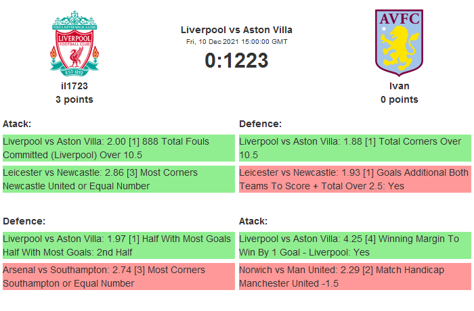
Task: Click the match date Fri, 10 Dec 2021
Action: pos(236,42)
